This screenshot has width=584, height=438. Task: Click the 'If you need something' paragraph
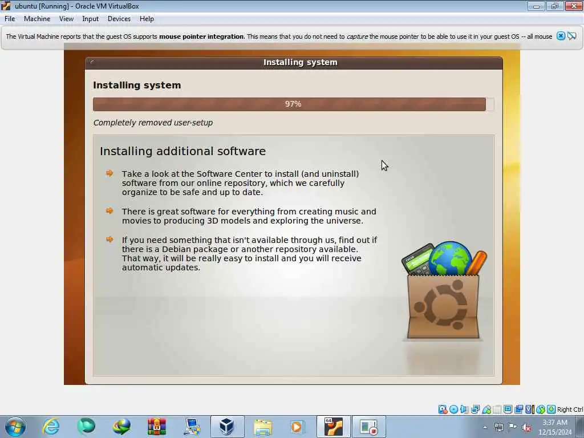(x=250, y=254)
